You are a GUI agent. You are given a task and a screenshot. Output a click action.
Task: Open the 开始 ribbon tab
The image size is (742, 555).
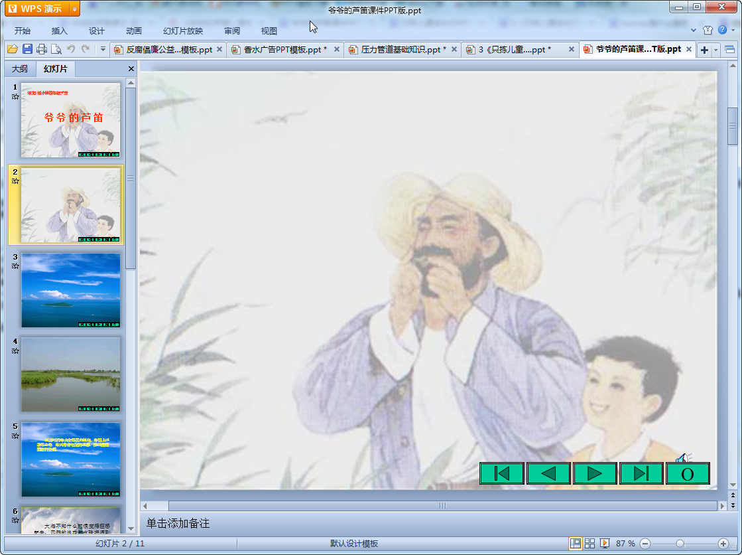(23, 31)
